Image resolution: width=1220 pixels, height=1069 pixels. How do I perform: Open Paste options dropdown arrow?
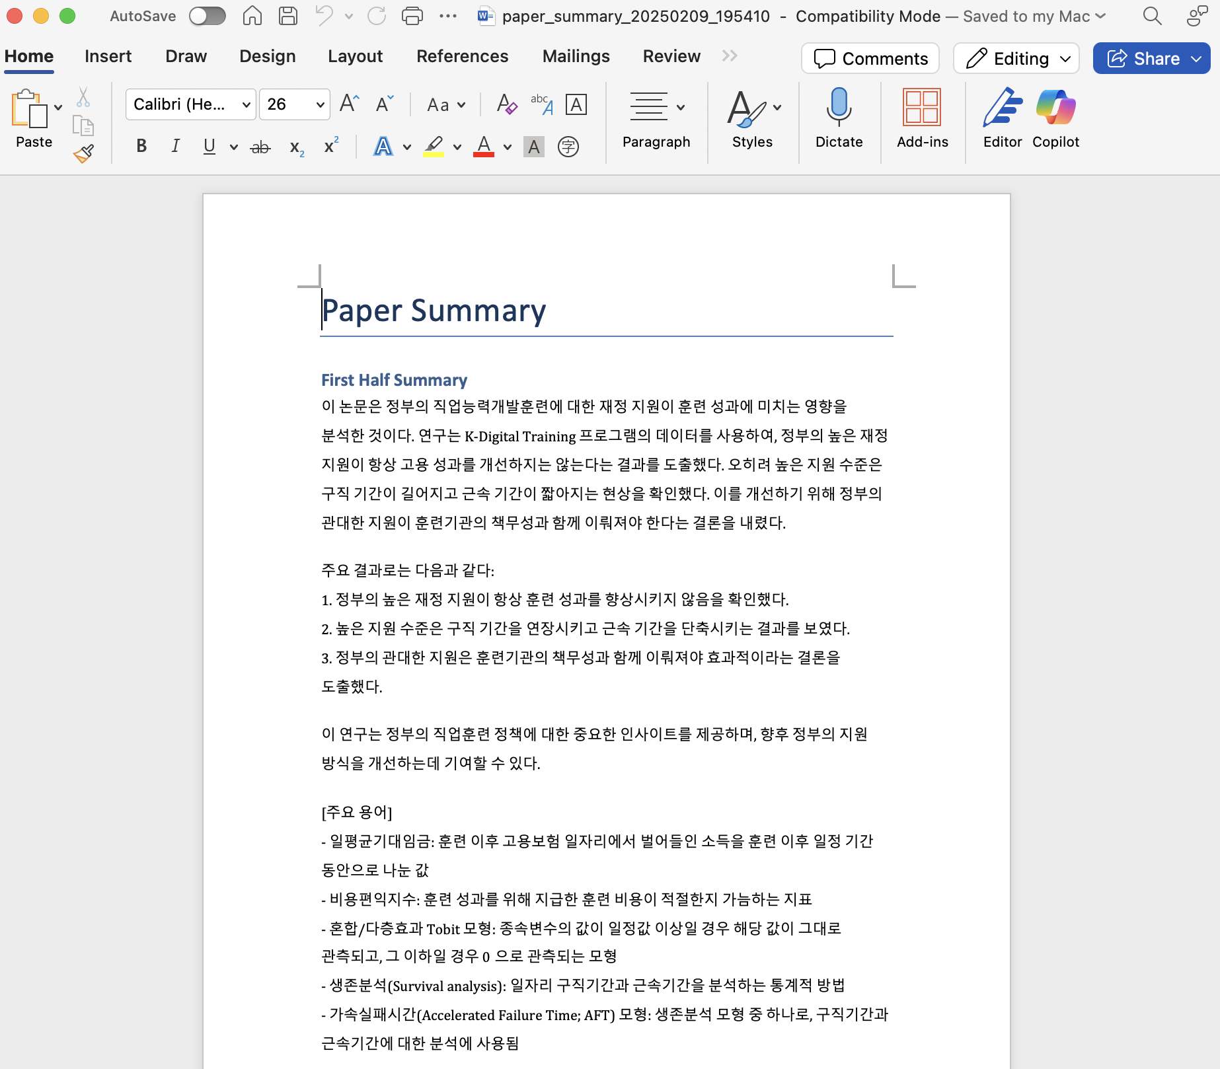pos(58,108)
